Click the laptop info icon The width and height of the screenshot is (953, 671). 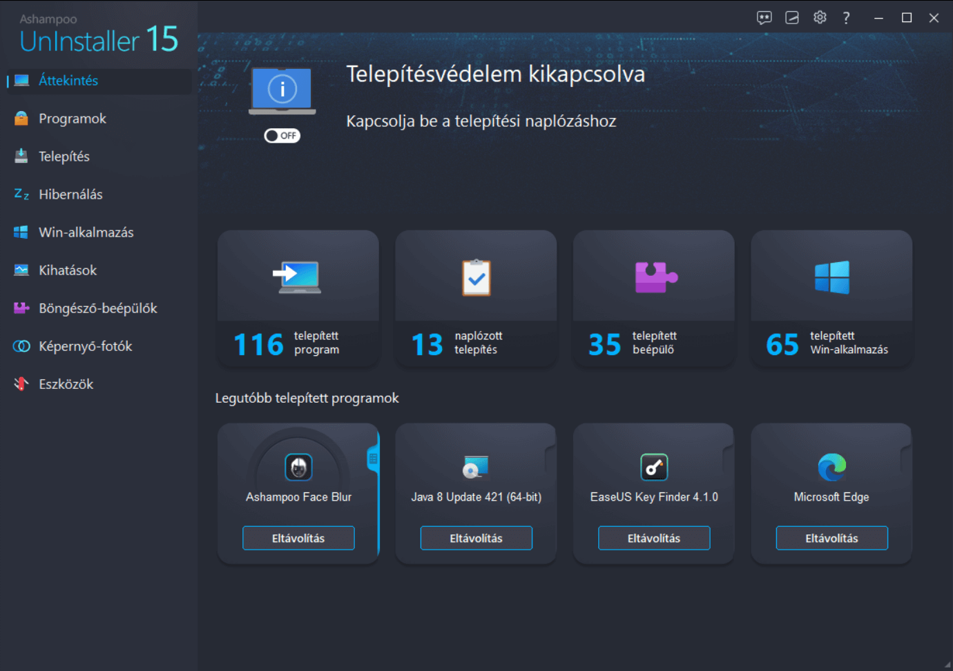point(282,90)
